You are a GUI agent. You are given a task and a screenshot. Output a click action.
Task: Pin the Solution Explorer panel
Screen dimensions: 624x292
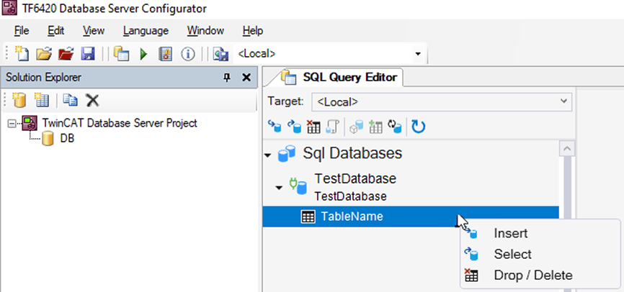(x=227, y=78)
